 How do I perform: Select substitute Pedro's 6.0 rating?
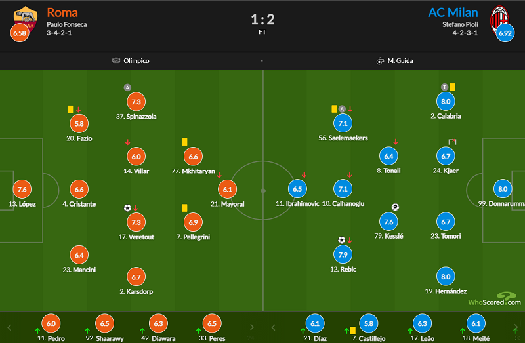coord(51,323)
